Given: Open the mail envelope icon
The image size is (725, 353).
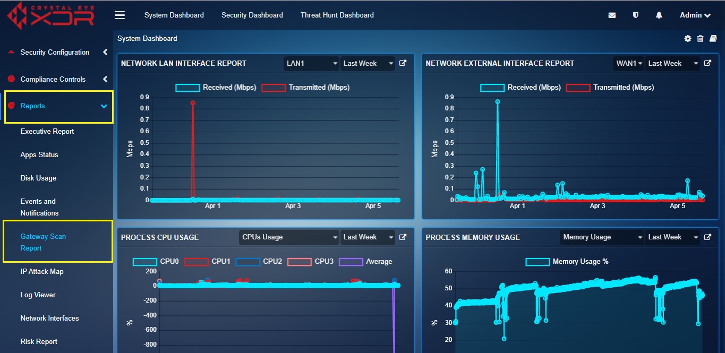Looking at the screenshot, I should coord(612,15).
